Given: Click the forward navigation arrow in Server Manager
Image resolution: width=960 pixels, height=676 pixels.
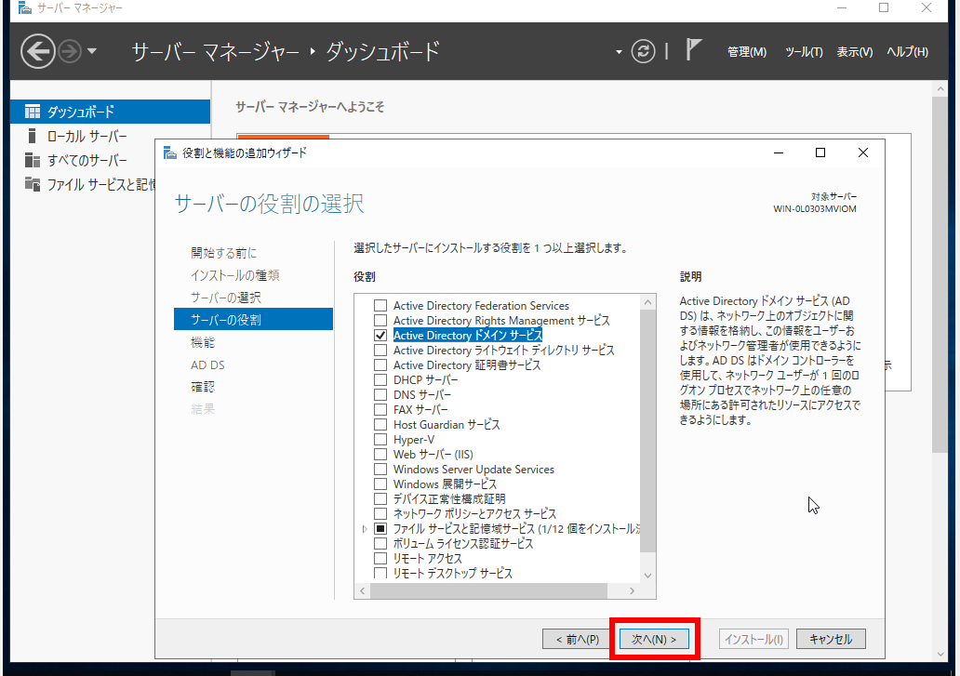Looking at the screenshot, I should click(x=70, y=51).
